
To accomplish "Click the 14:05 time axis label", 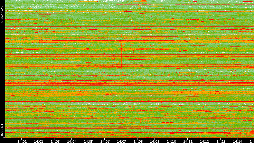I will 88,141.
